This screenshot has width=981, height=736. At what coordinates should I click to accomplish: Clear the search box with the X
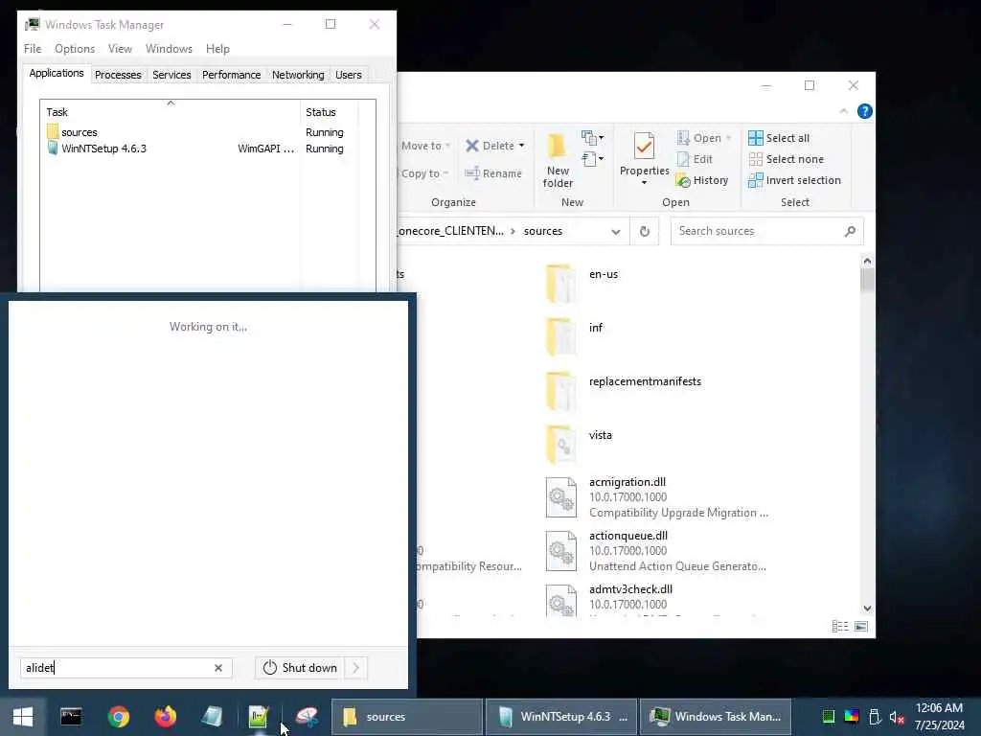click(x=218, y=668)
